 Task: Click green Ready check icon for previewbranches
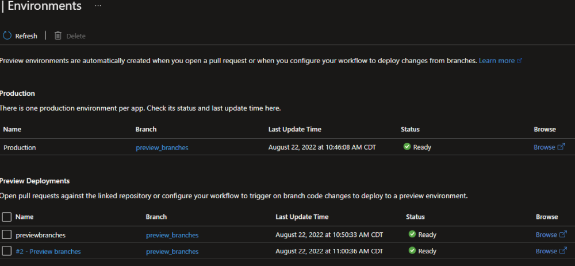point(412,234)
